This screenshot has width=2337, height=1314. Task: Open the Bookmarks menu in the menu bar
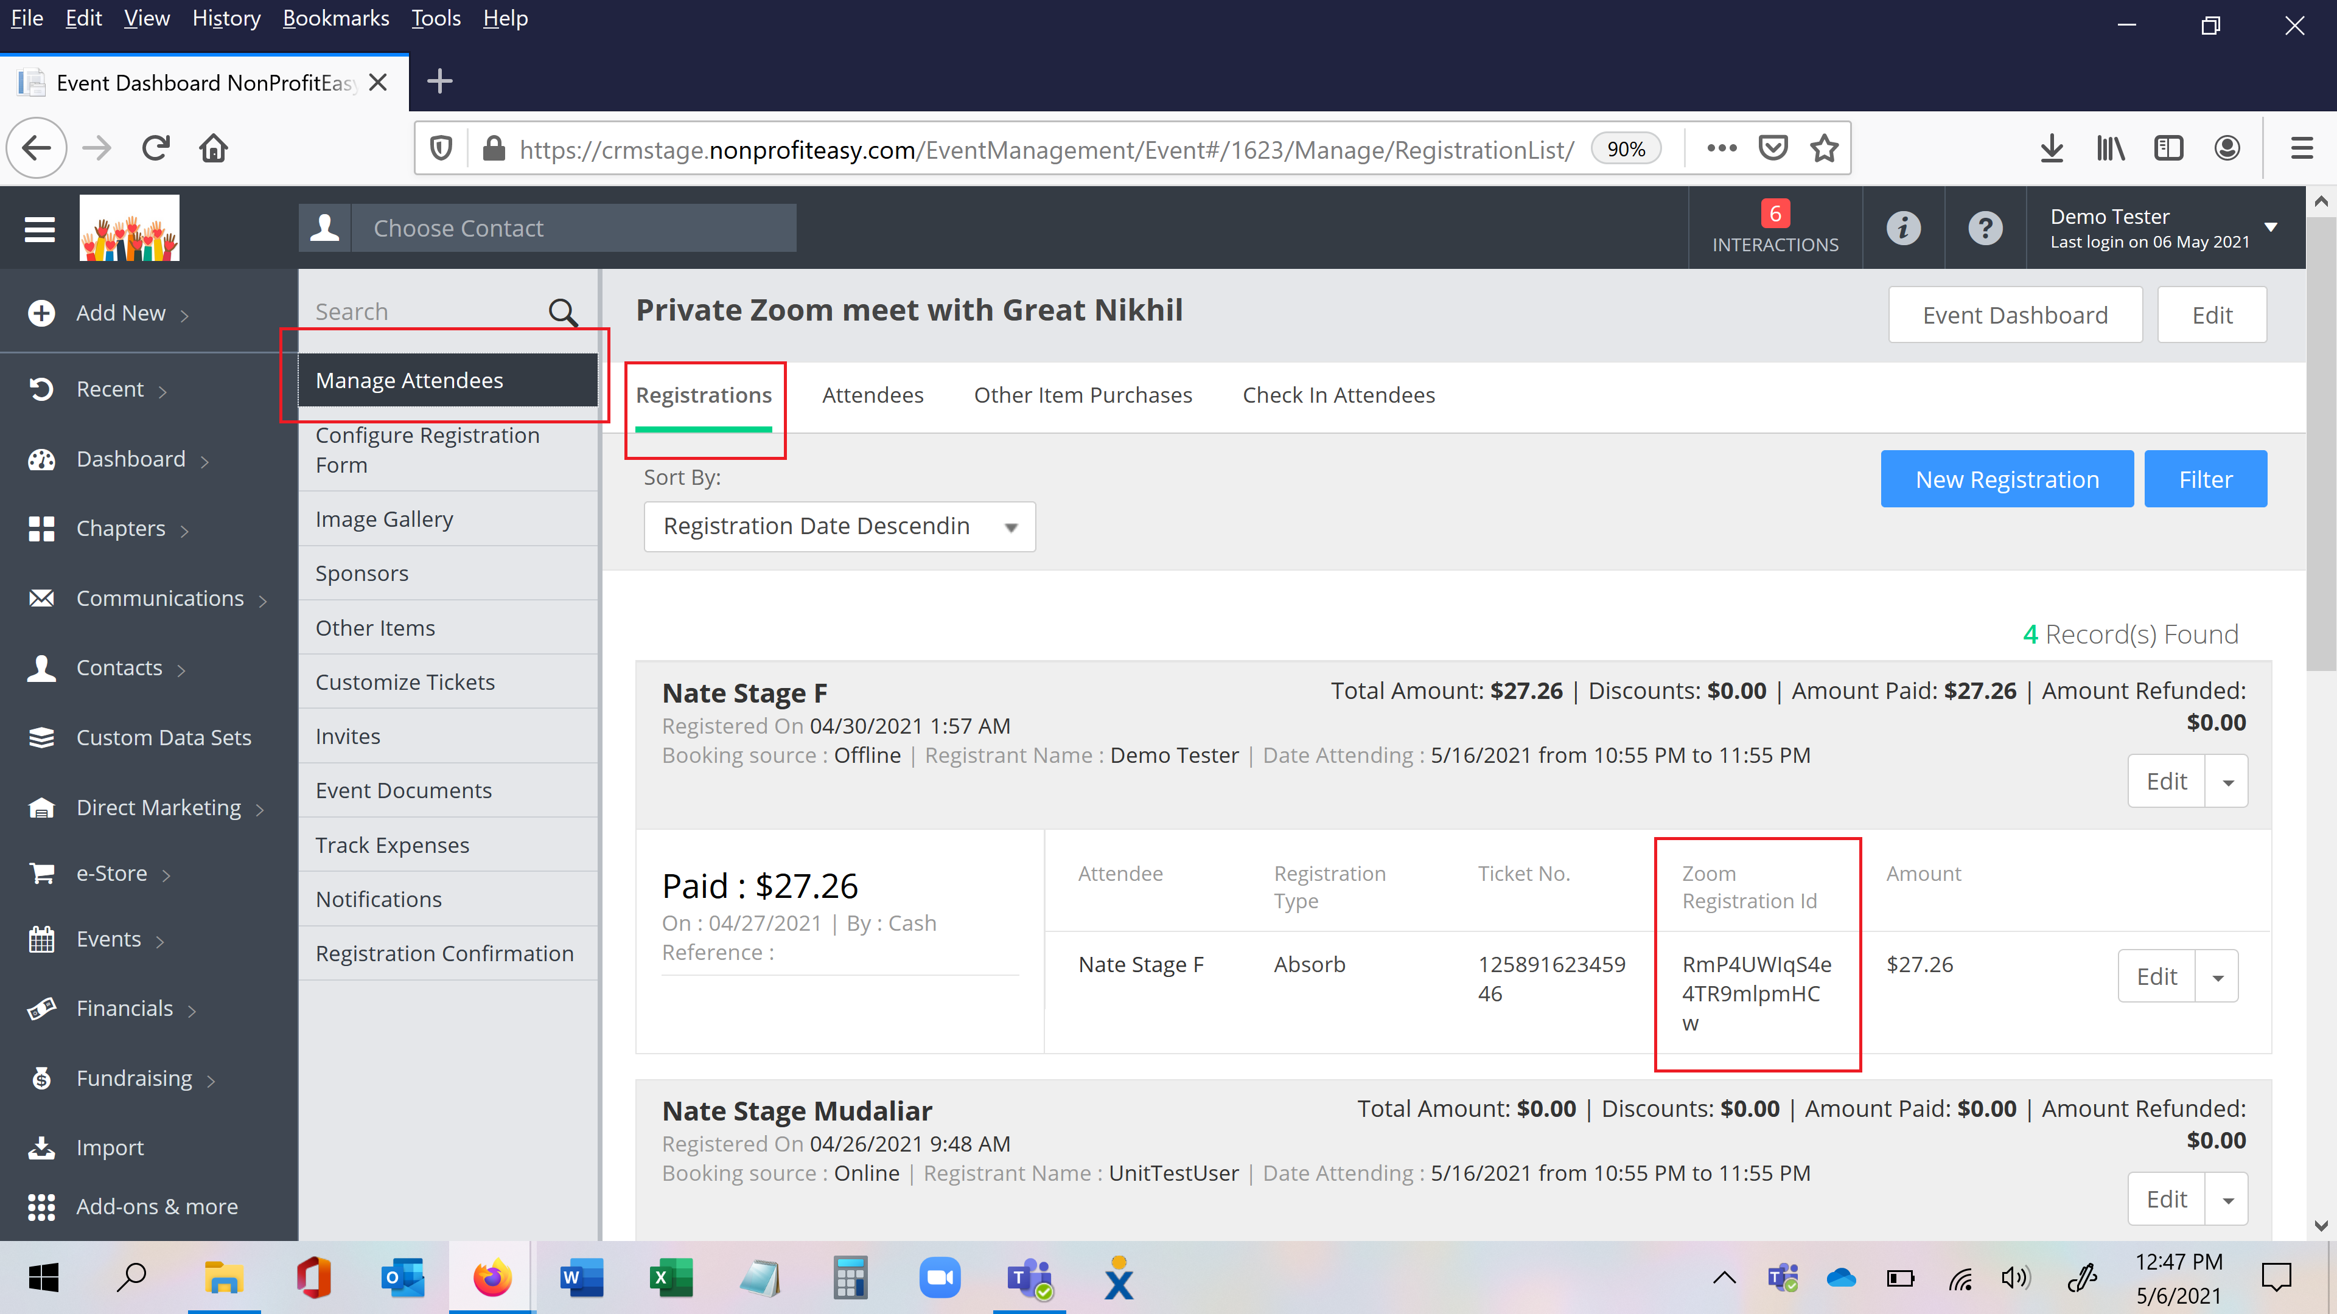[x=336, y=18]
